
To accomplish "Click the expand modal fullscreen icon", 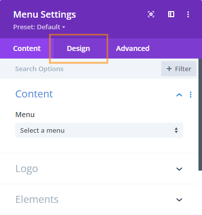I will [x=151, y=14].
